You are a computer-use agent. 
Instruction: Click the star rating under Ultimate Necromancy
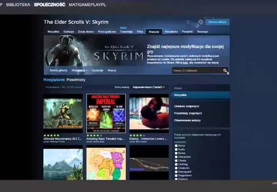click(52, 136)
